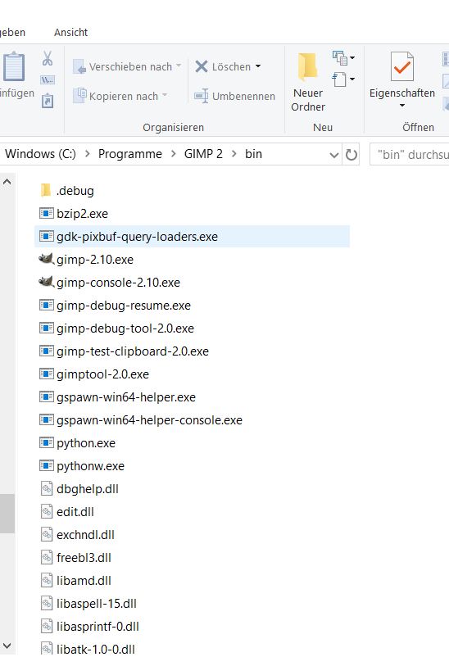The image size is (449, 657).
Task: Create a Neuer Ordner
Action: [x=308, y=82]
